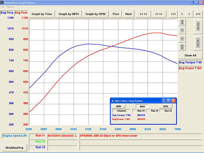Click the Min / Max / Avg Values title icon
This screenshot has width=204, height=153.
[112, 101]
